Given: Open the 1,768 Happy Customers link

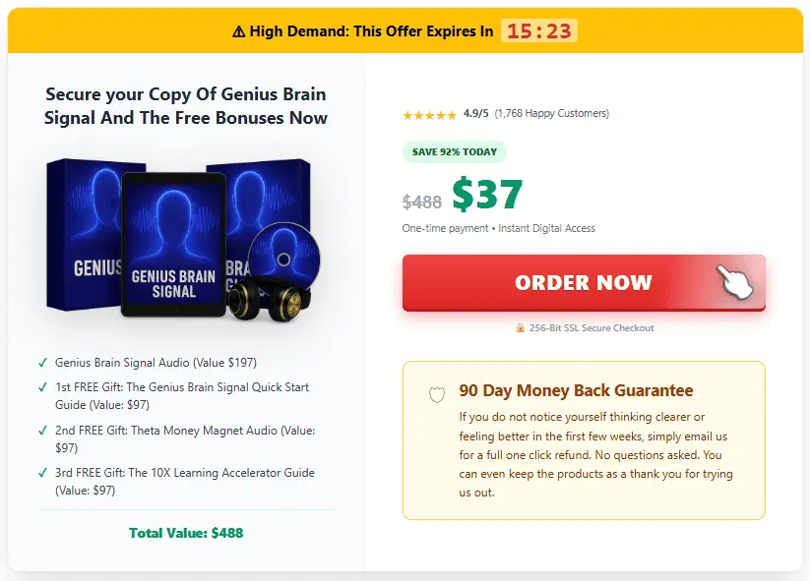Looking at the screenshot, I should (551, 114).
